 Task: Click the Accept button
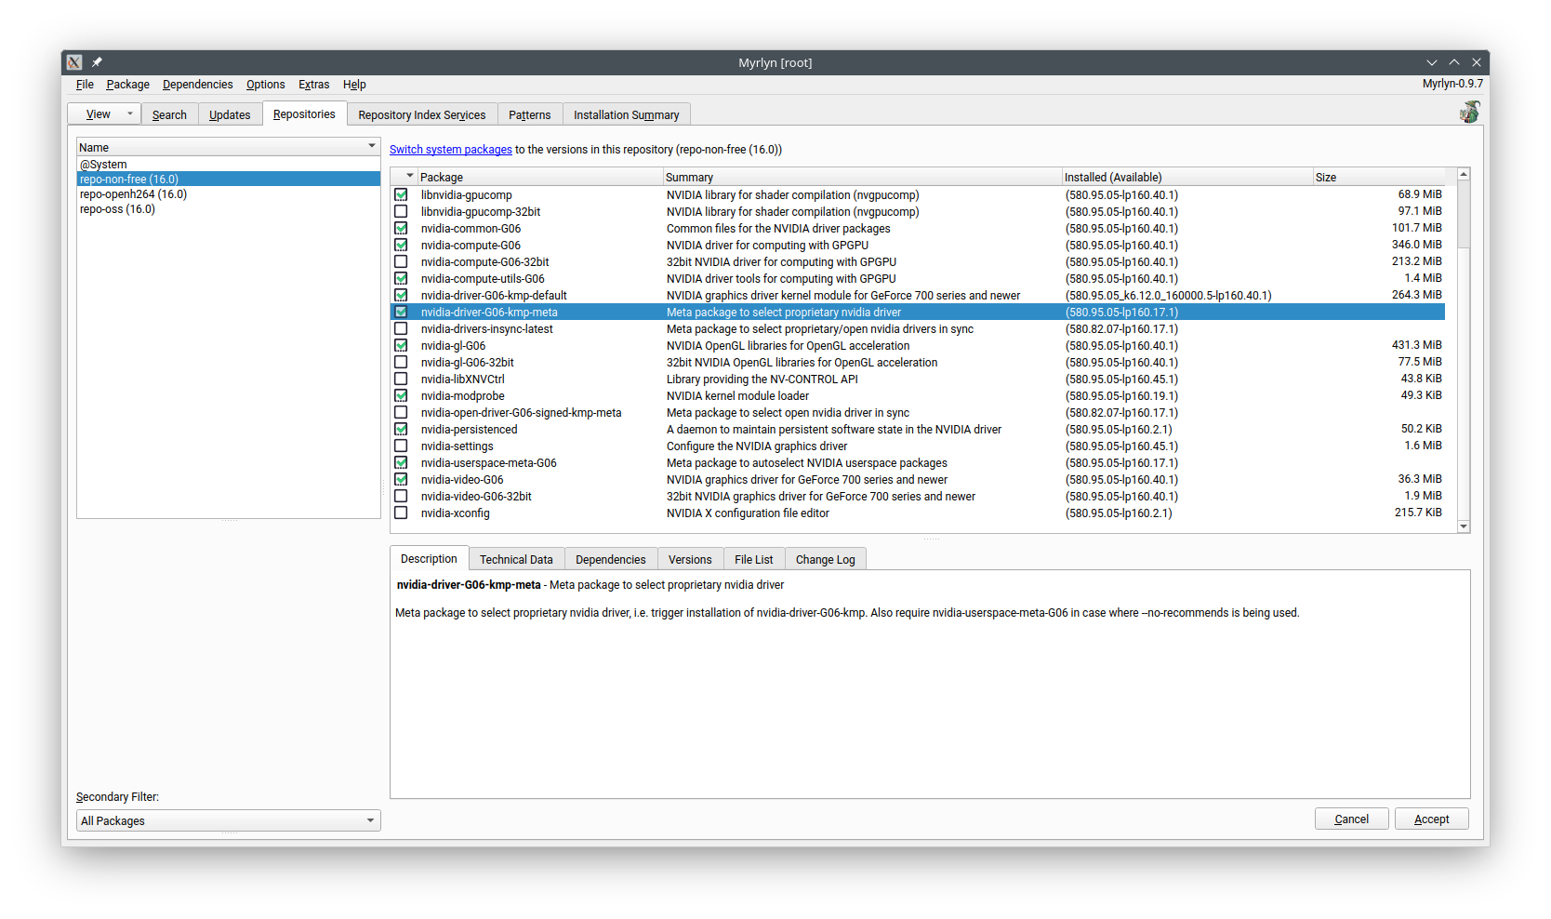coord(1432,819)
